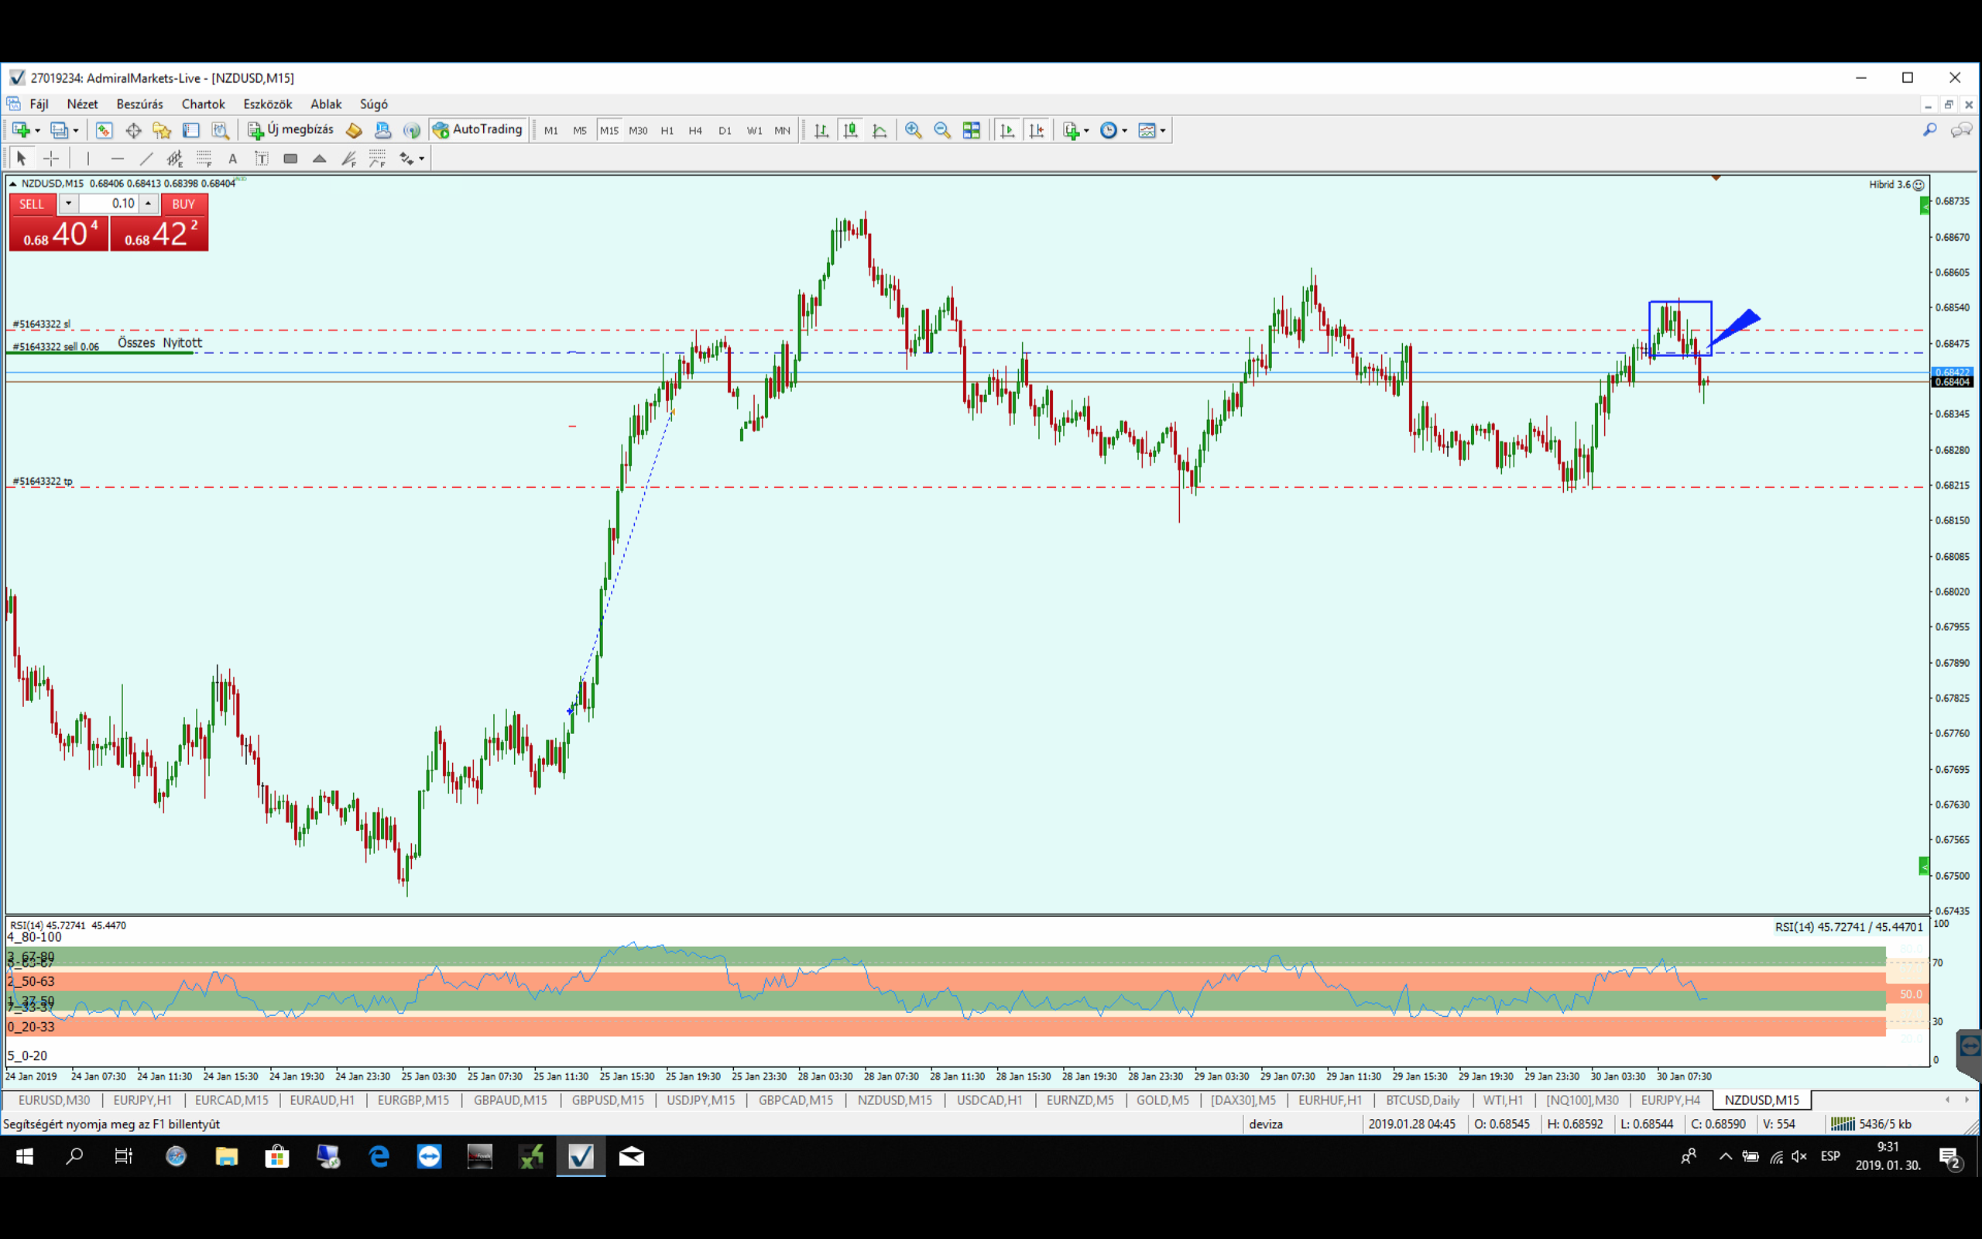Click the SELL button

32,204
